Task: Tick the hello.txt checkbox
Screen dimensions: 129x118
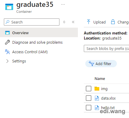Action: click(89, 108)
